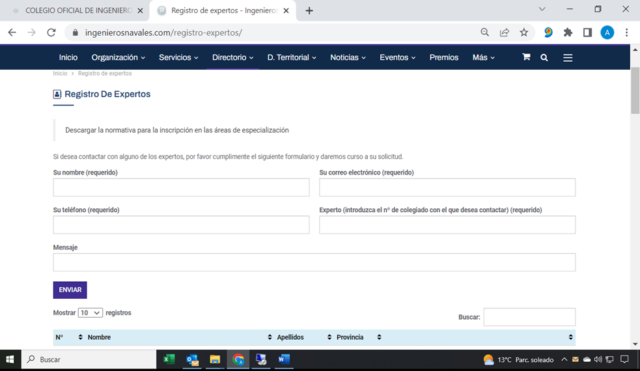
Task: Focus the Experto nº de colegiado field
Action: tap(447, 225)
